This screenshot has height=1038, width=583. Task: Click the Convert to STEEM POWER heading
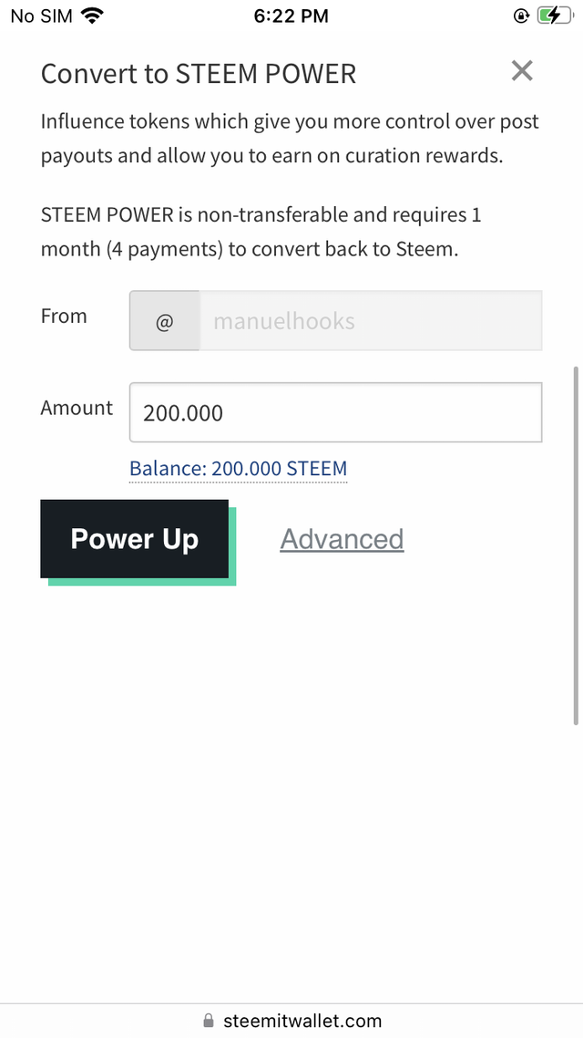tap(199, 73)
